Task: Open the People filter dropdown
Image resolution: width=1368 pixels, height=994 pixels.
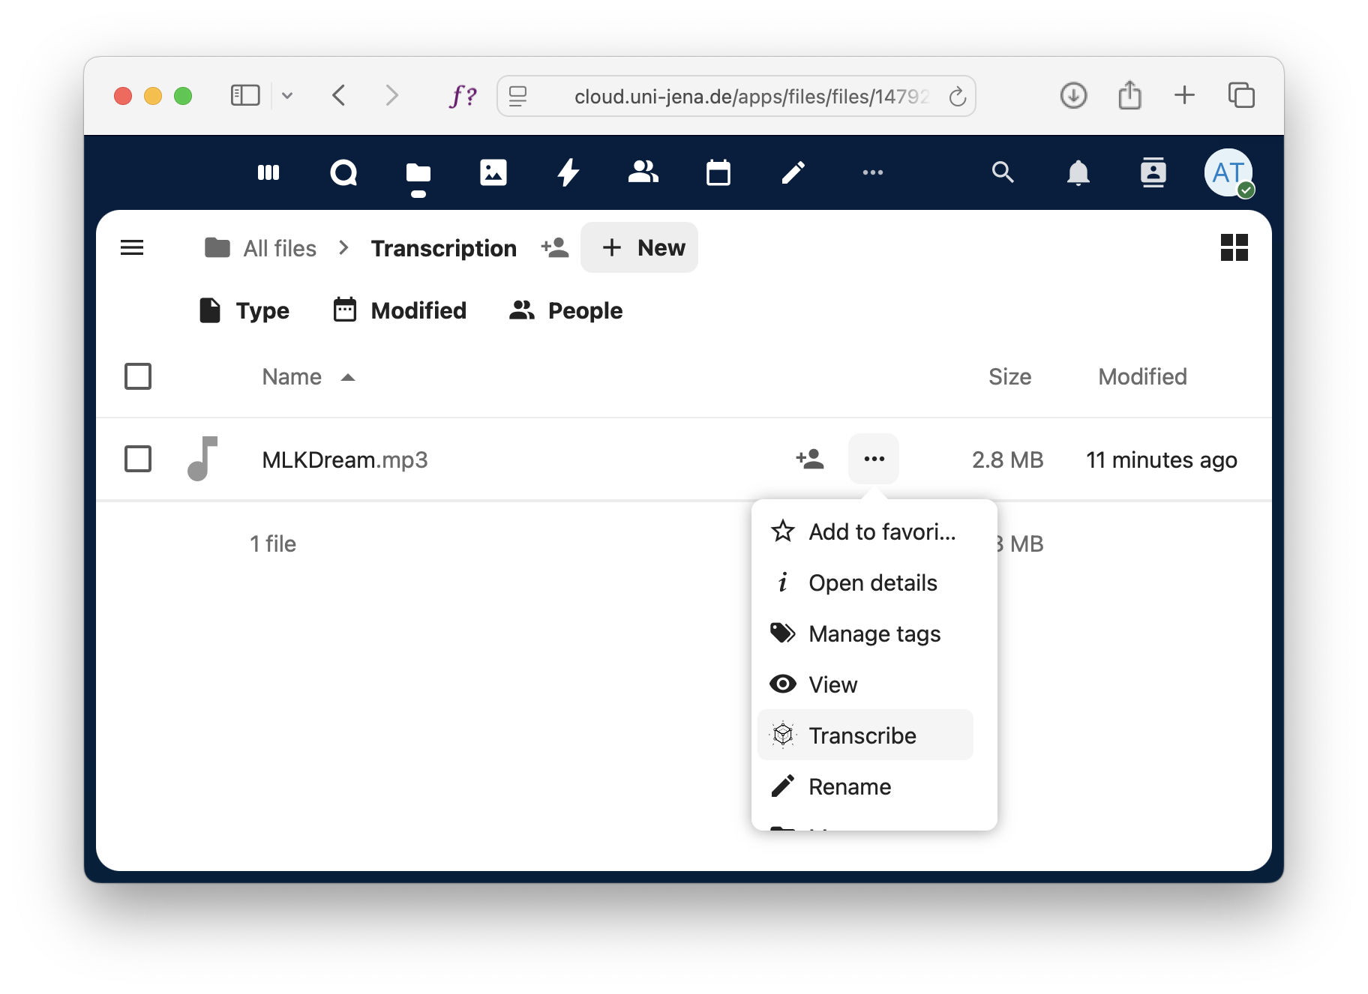Action: [565, 310]
